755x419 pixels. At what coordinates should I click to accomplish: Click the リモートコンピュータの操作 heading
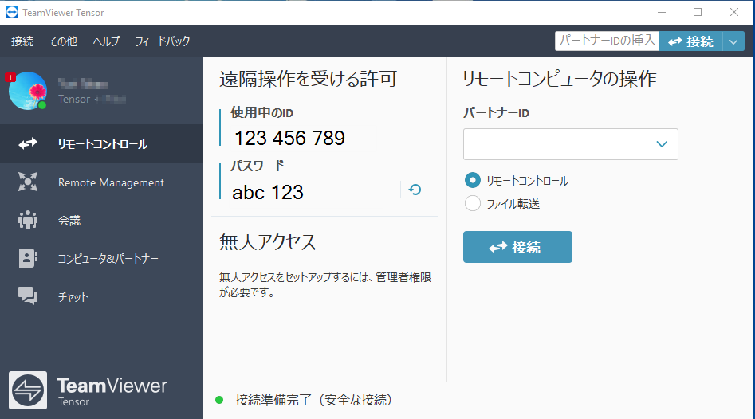pyautogui.click(x=559, y=79)
